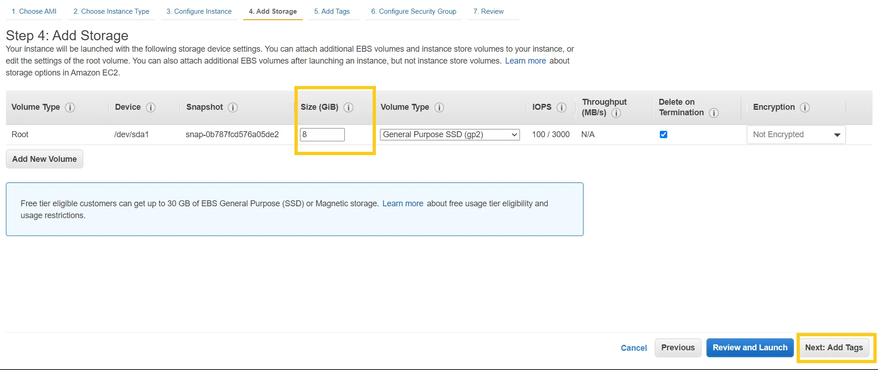Switch to Choose Instance Type tab

tap(111, 11)
